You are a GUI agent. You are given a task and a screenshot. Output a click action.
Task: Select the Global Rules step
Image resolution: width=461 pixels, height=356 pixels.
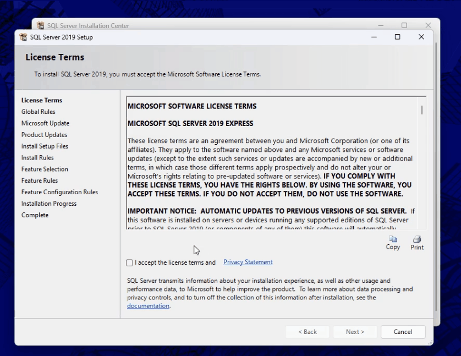point(38,112)
